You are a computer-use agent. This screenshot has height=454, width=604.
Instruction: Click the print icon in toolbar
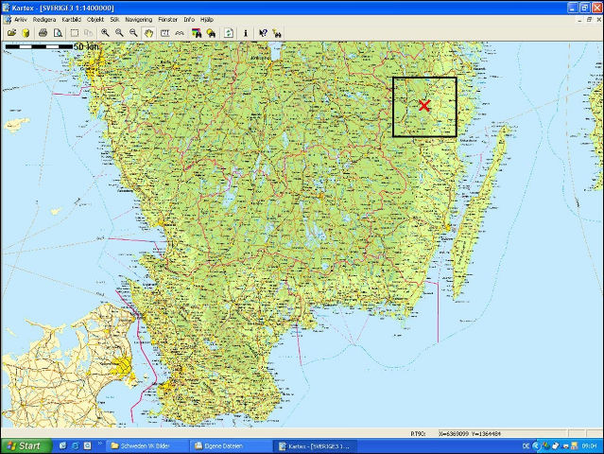[43, 32]
